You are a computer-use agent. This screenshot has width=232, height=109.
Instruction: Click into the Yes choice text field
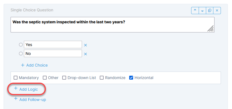53,44
